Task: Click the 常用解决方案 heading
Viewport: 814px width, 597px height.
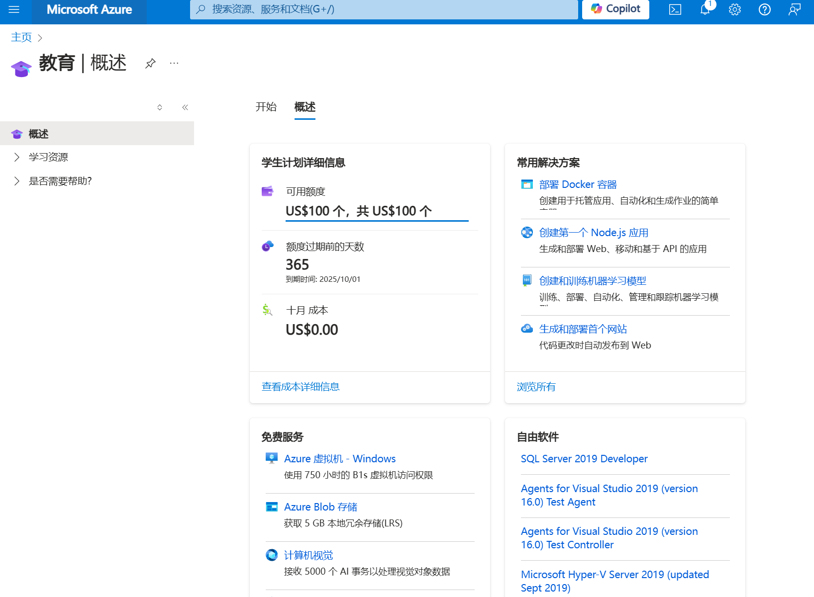Action: (x=548, y=163)
